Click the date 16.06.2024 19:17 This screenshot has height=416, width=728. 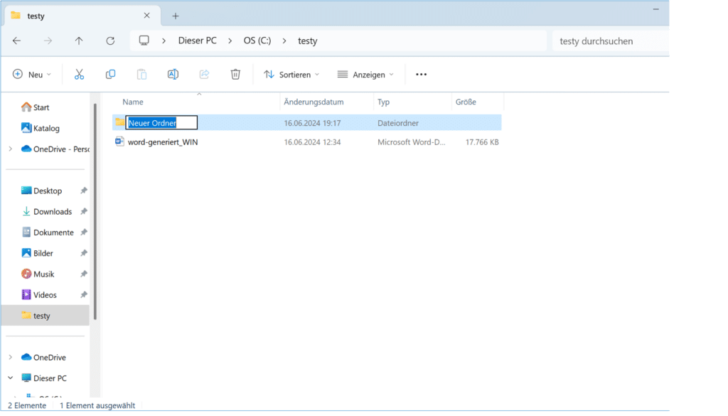pos(313,123)
